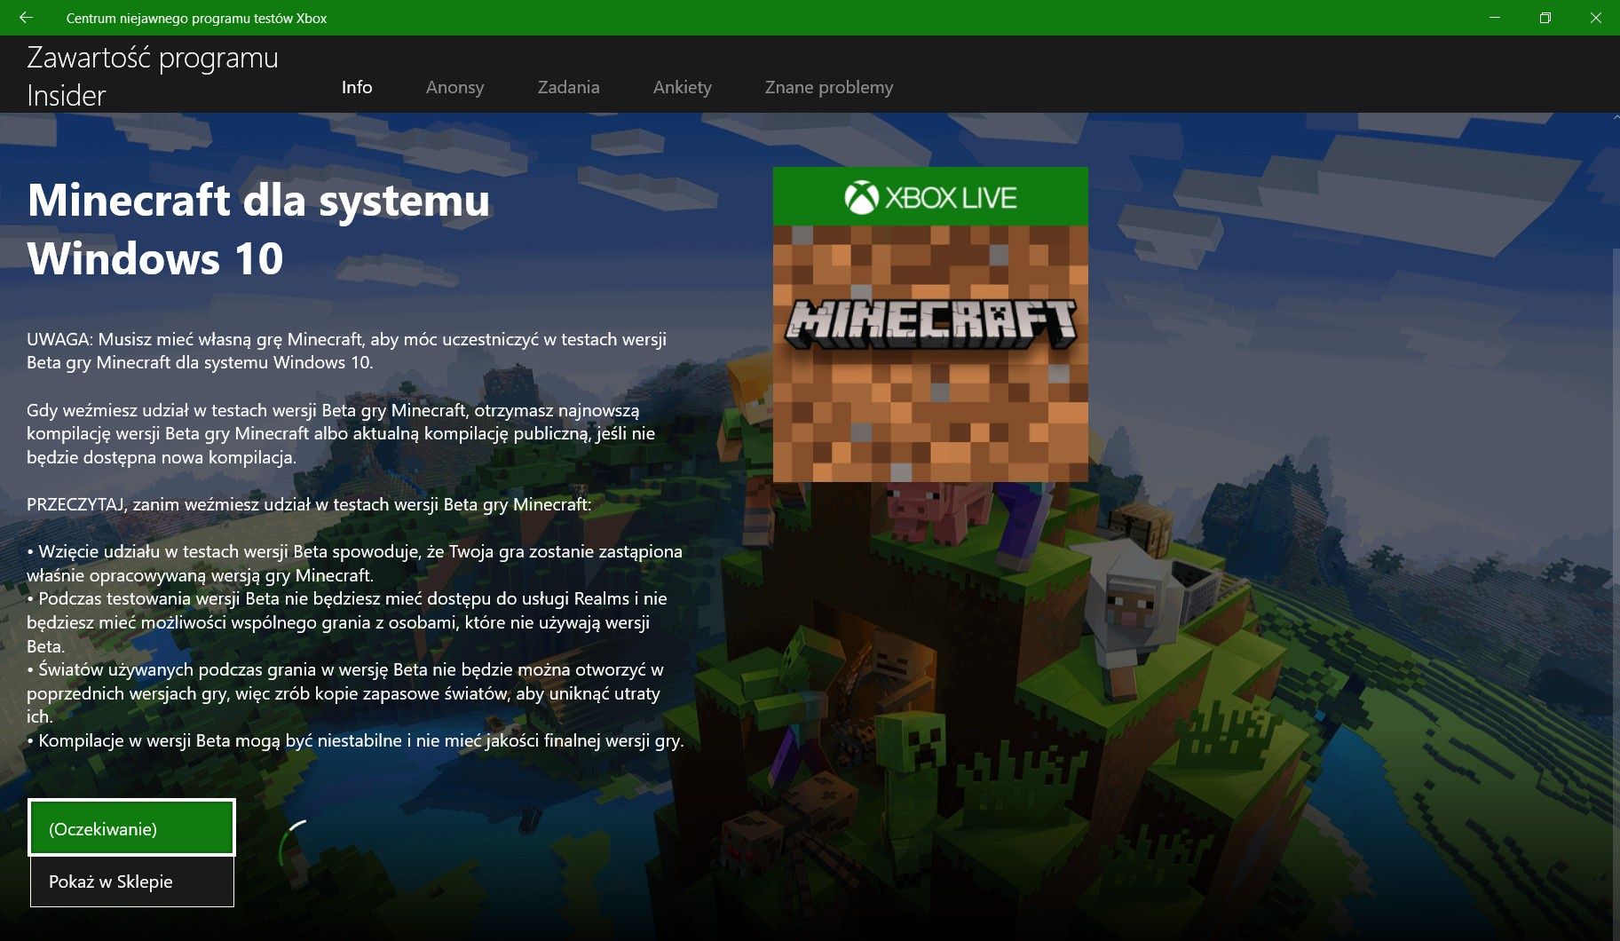Click the bullet mentioning usługi Realms
1620x941 pixels.
346,622
